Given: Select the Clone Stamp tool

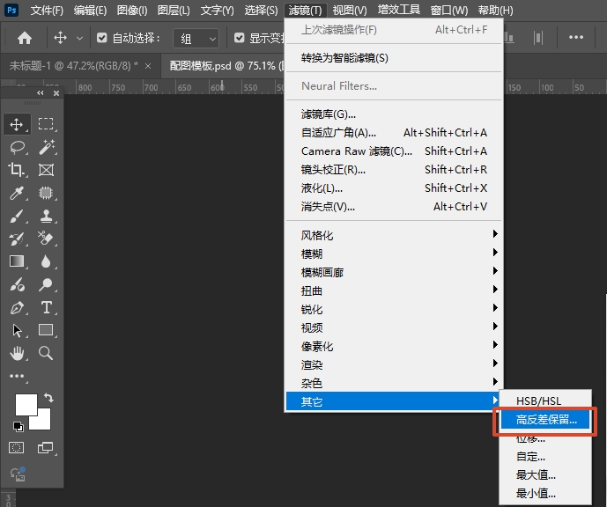Looking at the screenshot, I should [x=46, y=216].
